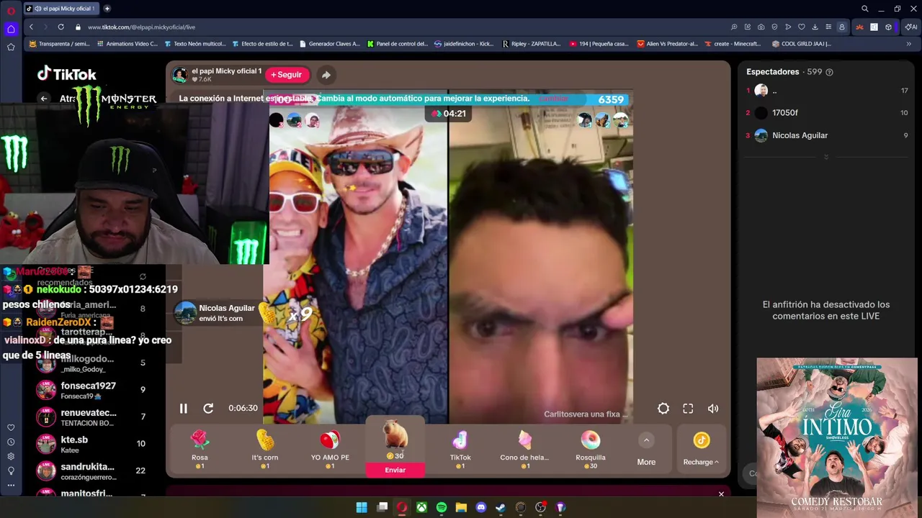922x518 pixels.
Task: Open browser settings gear in sidebar
Action: point(11,456)
